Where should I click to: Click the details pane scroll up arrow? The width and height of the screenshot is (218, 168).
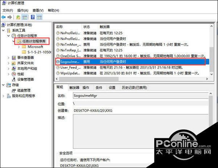coord(211,94)
